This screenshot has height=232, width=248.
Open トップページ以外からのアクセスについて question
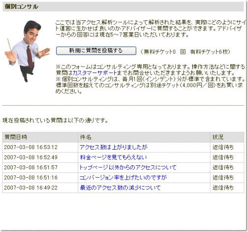coord(128,167)
